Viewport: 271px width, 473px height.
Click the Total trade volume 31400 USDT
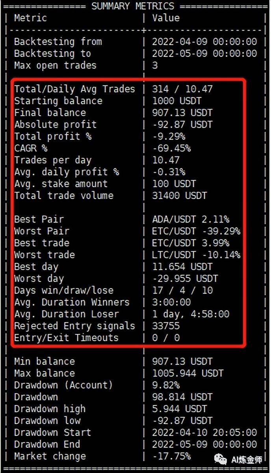tap(180, 195)
